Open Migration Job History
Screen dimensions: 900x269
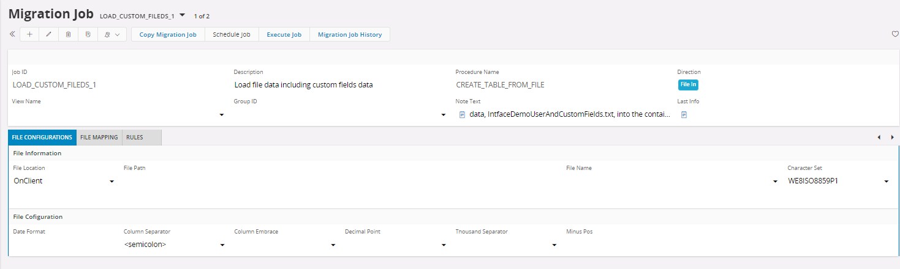point(349,35)
